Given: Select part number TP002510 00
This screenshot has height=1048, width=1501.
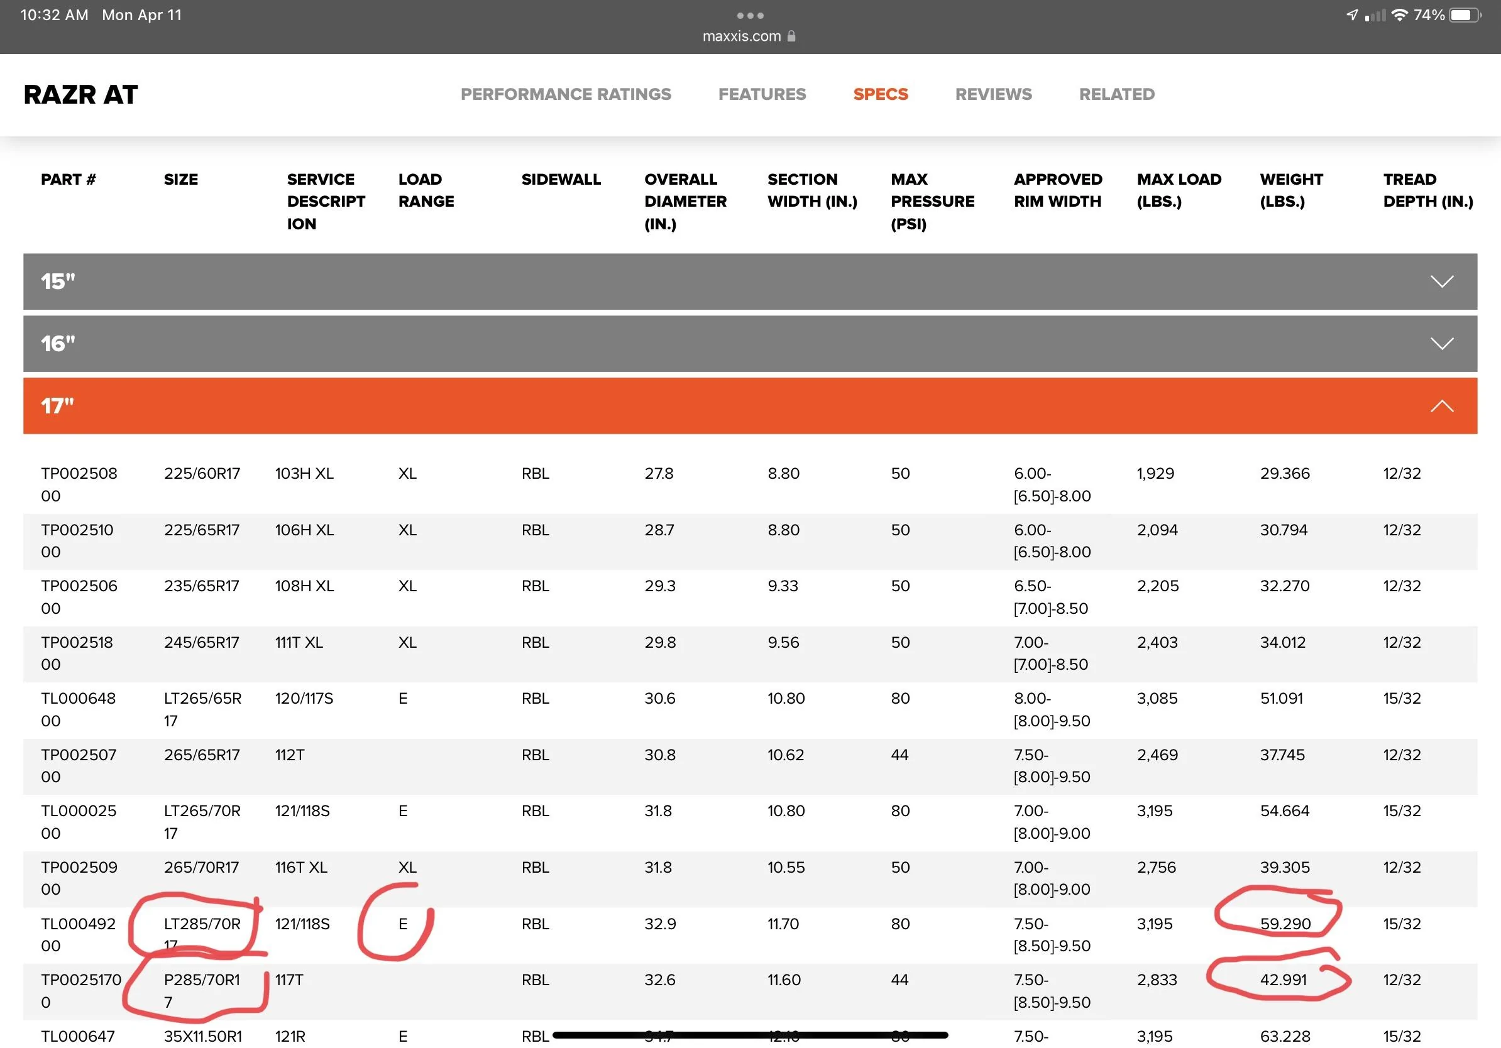Looking at the screenshot, I should tap(77, 540).
